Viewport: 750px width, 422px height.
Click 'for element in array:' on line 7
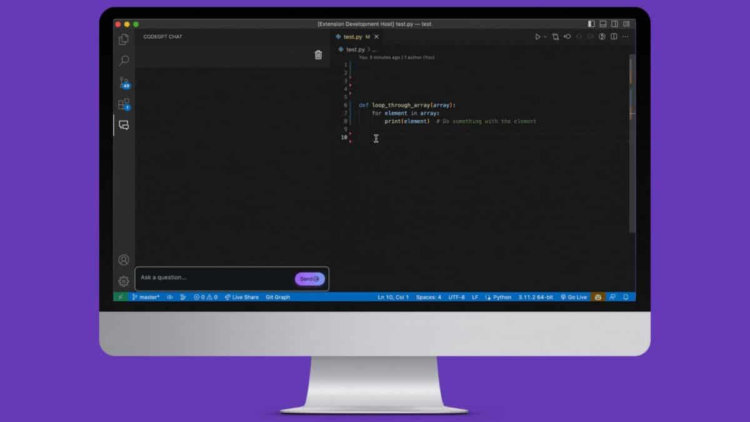tap(406, 113)
